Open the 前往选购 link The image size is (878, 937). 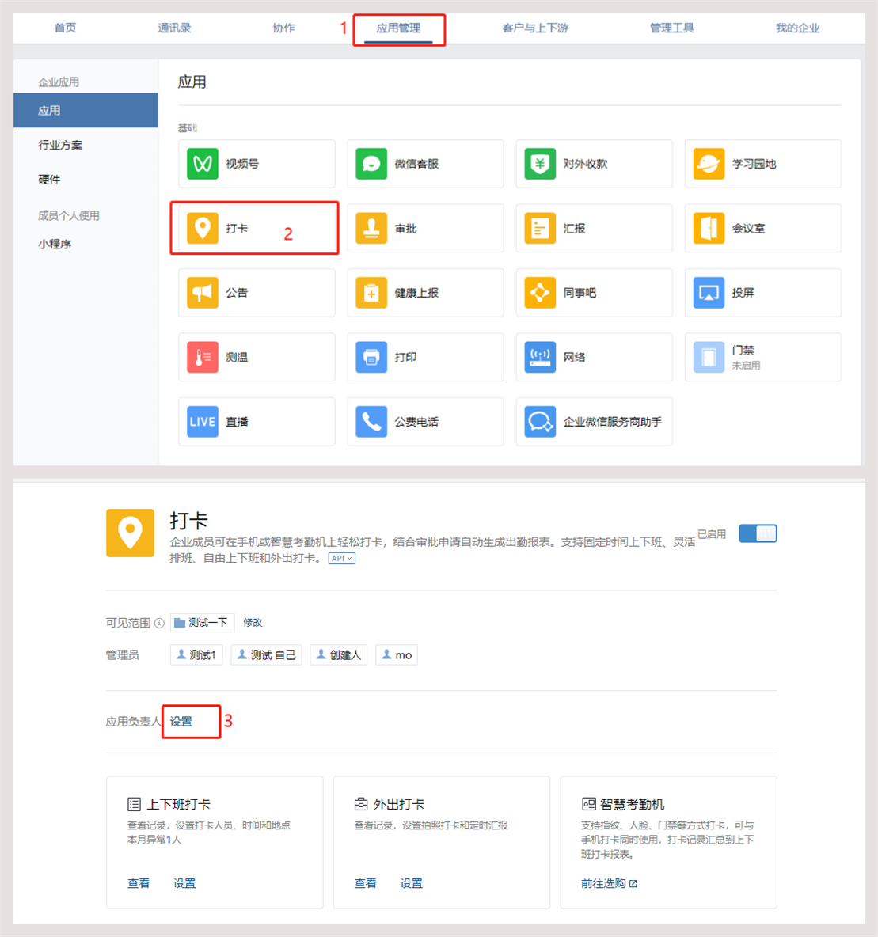tap(609, 883)
